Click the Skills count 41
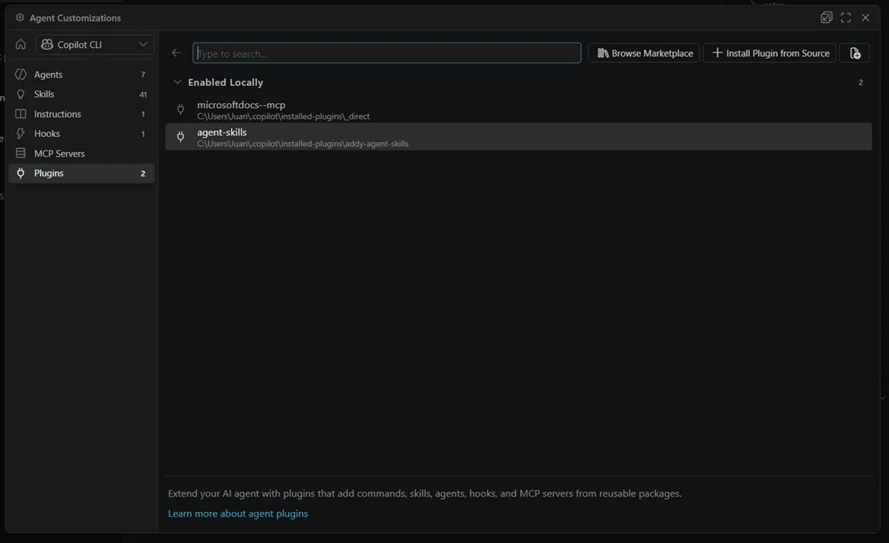The height and width of the screenshot is (543, 889). pos(143,94)
